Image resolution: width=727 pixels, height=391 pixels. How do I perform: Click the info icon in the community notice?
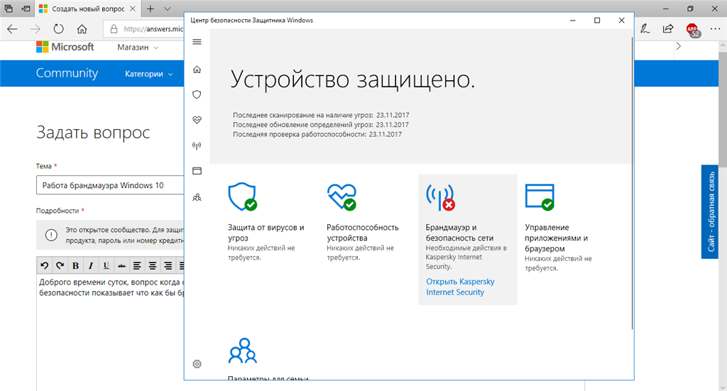point(51,235)
